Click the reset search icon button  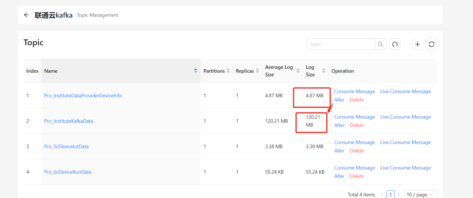pyautogui.click(x=395, y=44)
